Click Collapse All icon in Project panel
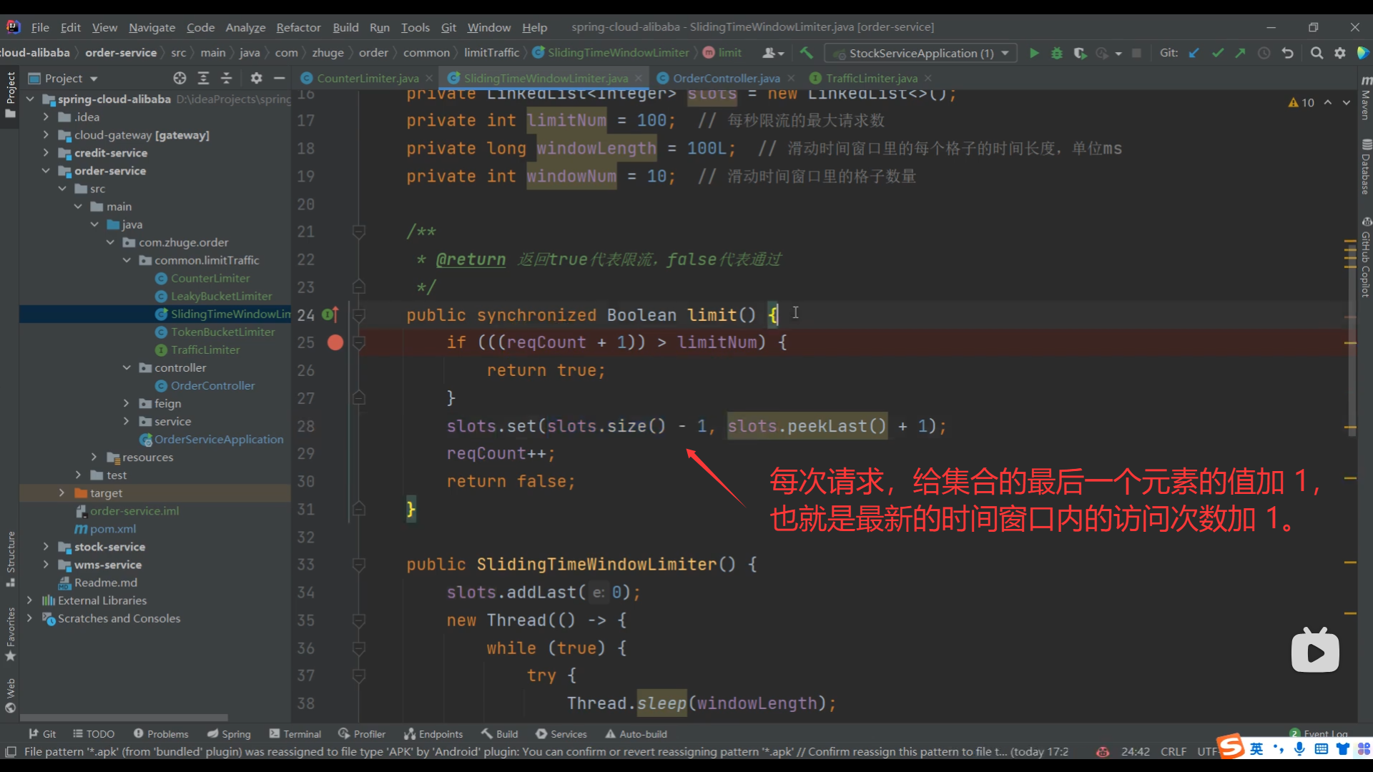This screenshot has height=772, width=1373. (x=226, y=78)
